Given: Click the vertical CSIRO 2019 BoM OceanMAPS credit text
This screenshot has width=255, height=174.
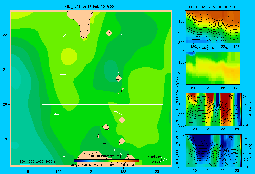Looking at the screenshot, I should click(177, 119).
